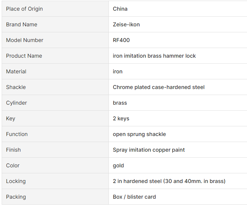Select iron imitation brass hammer lock text
The height and width of the screenshot is (205, 247).
(x=154, y=56)
